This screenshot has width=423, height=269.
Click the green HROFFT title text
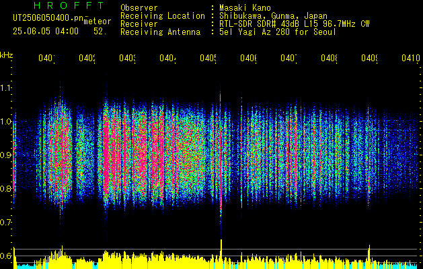pos(69,5)
